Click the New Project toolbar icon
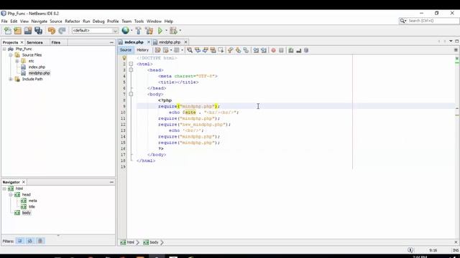The width and height of the screenshot is (460, 258). click(x=17, y=30)
